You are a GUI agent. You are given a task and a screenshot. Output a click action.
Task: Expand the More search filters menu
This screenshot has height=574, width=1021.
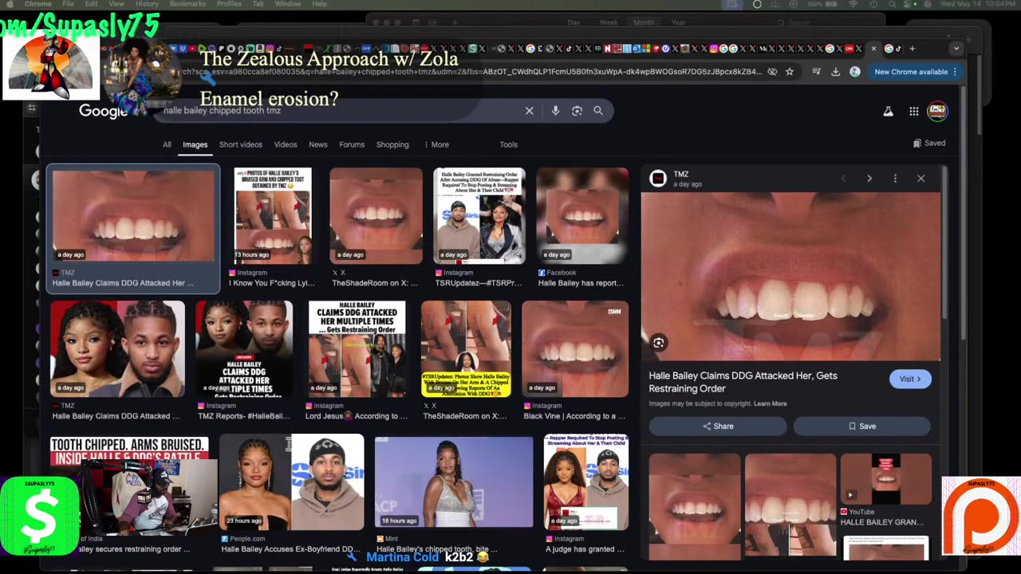pyautogui.click(x=436, y=144)
